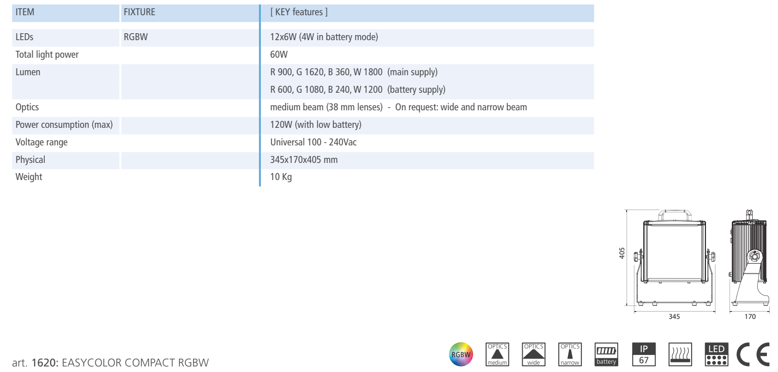Screen dimensions: 778x372
Task: Click the art. 1620 Easycolor Compact RGBW title
Action: pyautogui.click(x=110, y=363)
